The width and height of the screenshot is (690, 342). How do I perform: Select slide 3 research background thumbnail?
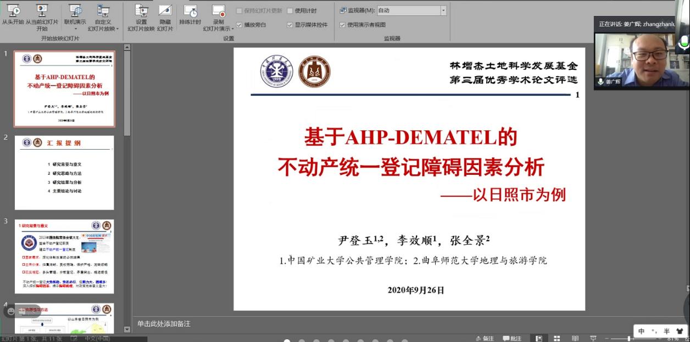pos(64,256)
